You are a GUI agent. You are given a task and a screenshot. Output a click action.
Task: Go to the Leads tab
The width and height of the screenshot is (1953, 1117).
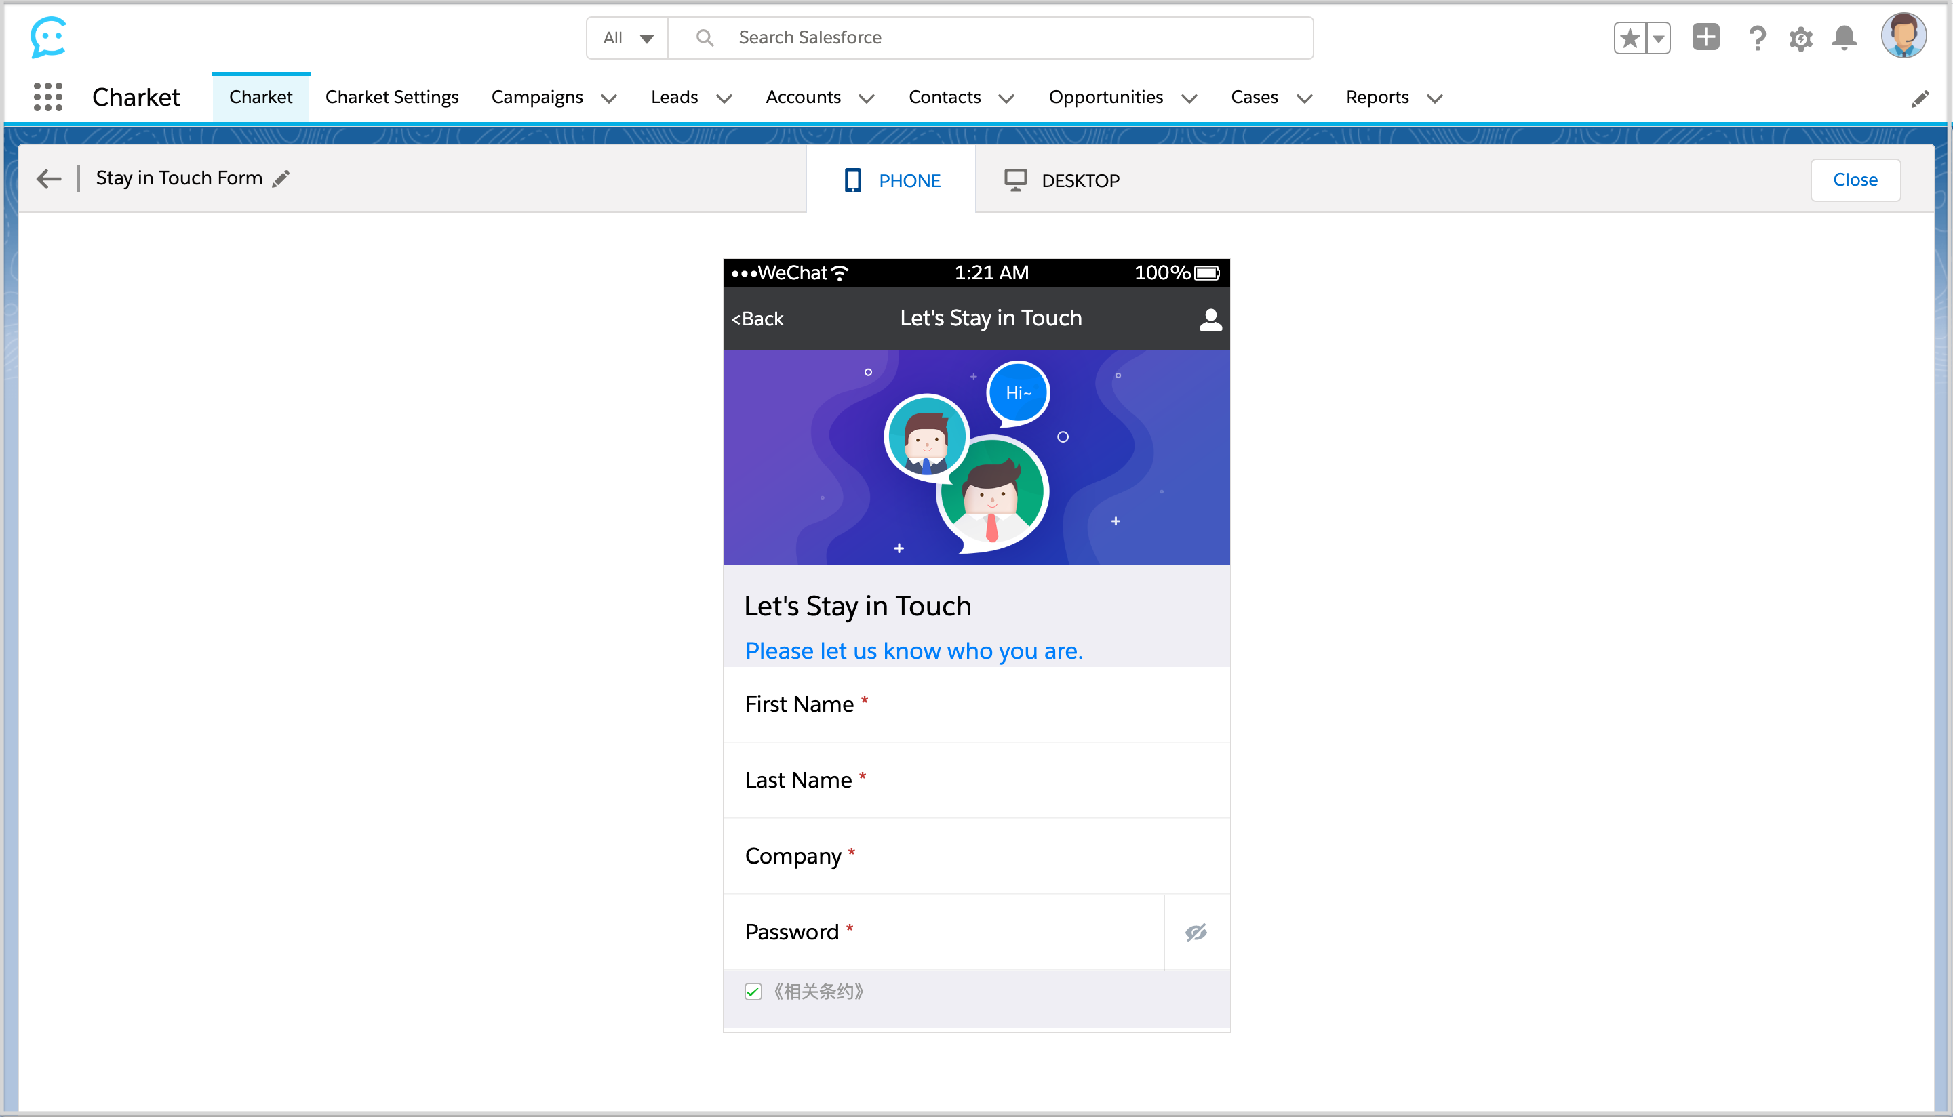pyautogui.click(x=674, y=97)
